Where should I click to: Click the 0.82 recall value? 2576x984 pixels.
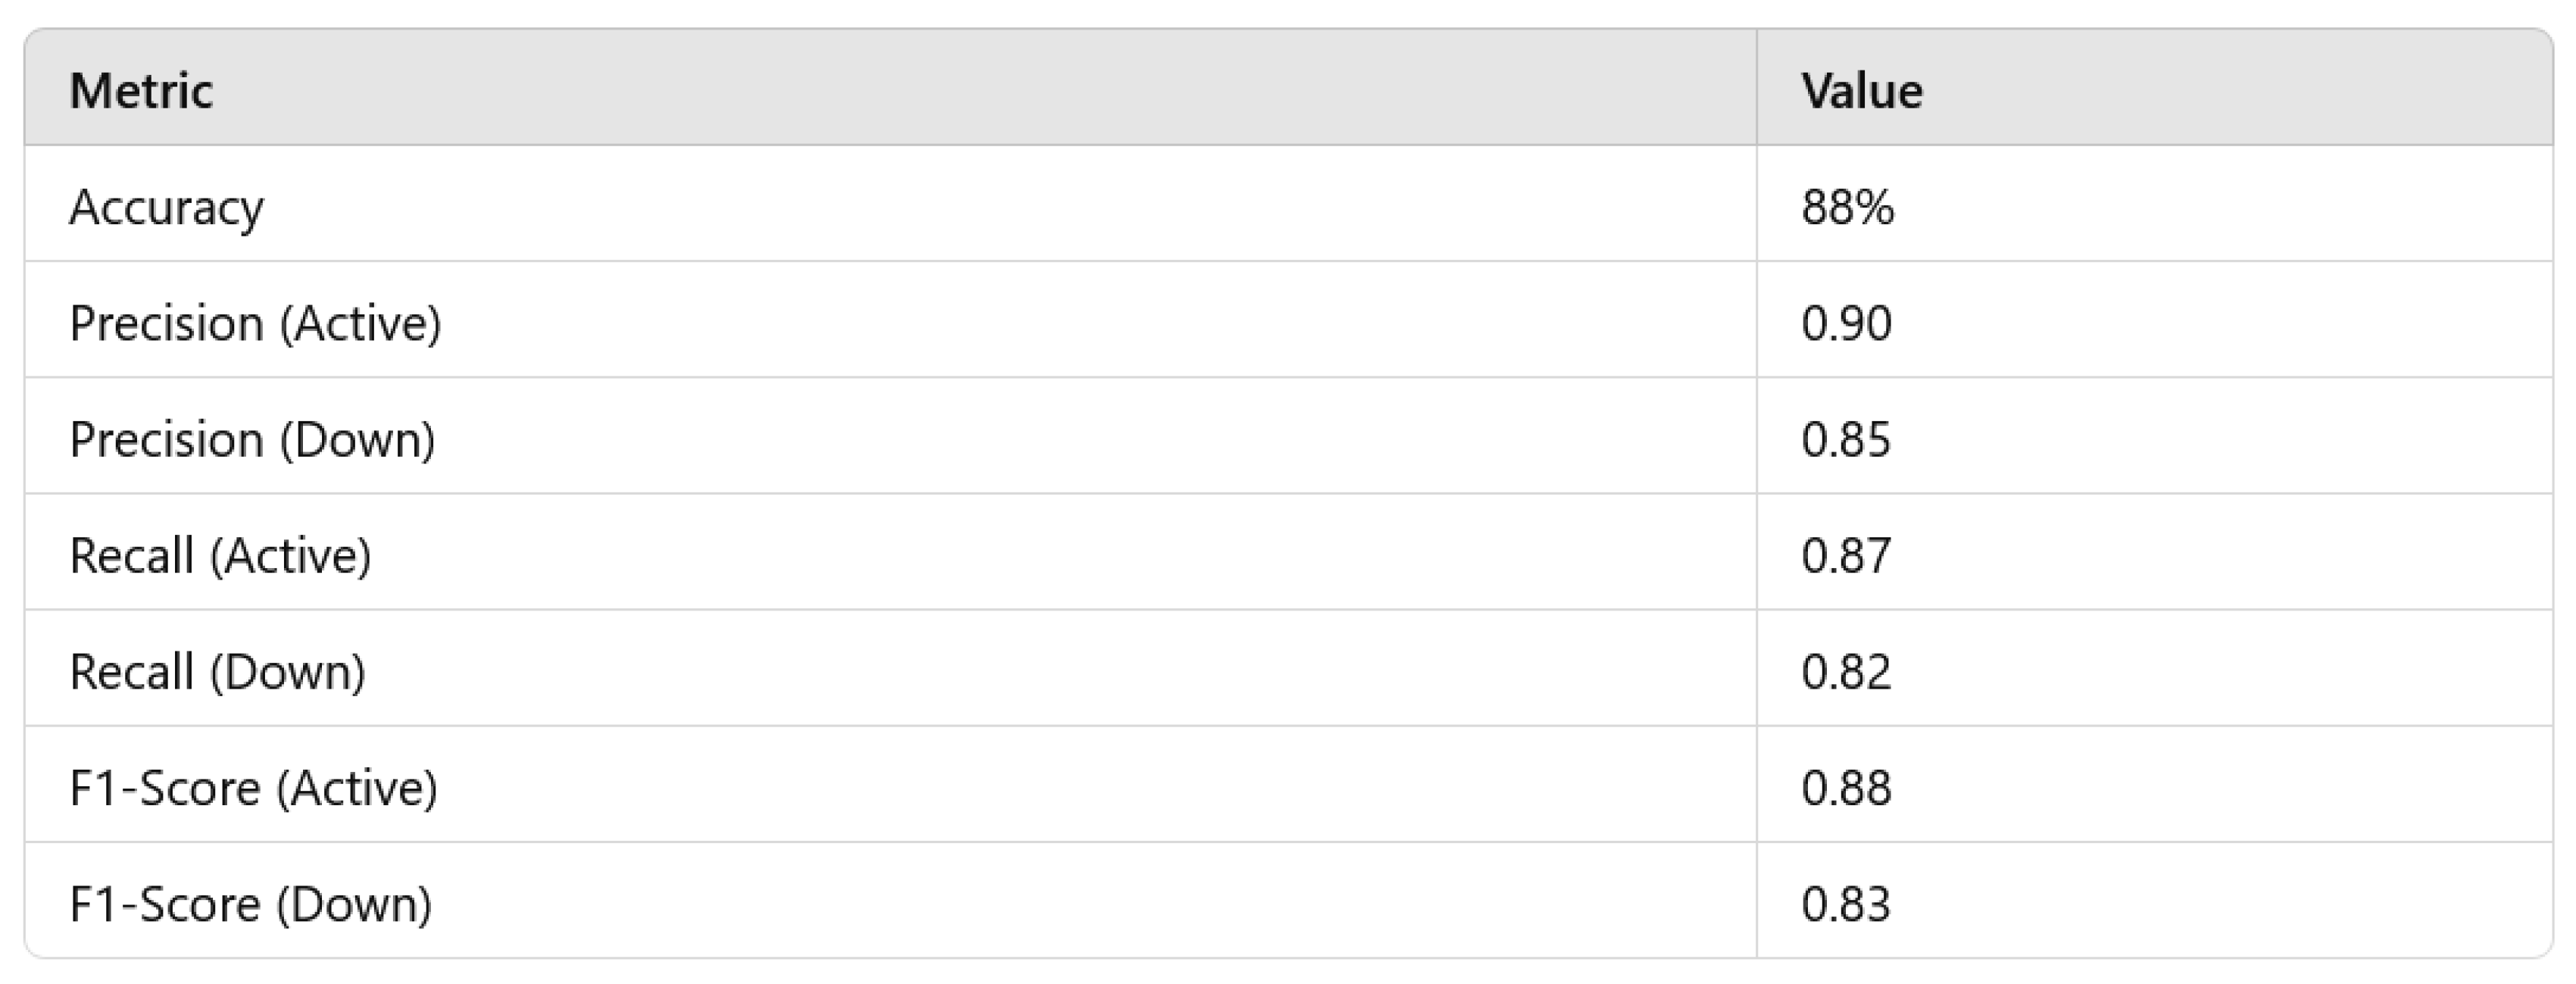pos(1846,672)
